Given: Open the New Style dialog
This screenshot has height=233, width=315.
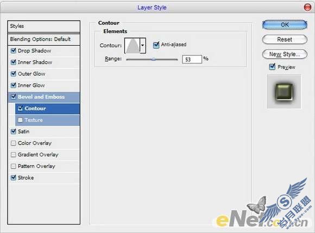Looking at the screenshot, I should pyautogui.click(x=285, y=54).
